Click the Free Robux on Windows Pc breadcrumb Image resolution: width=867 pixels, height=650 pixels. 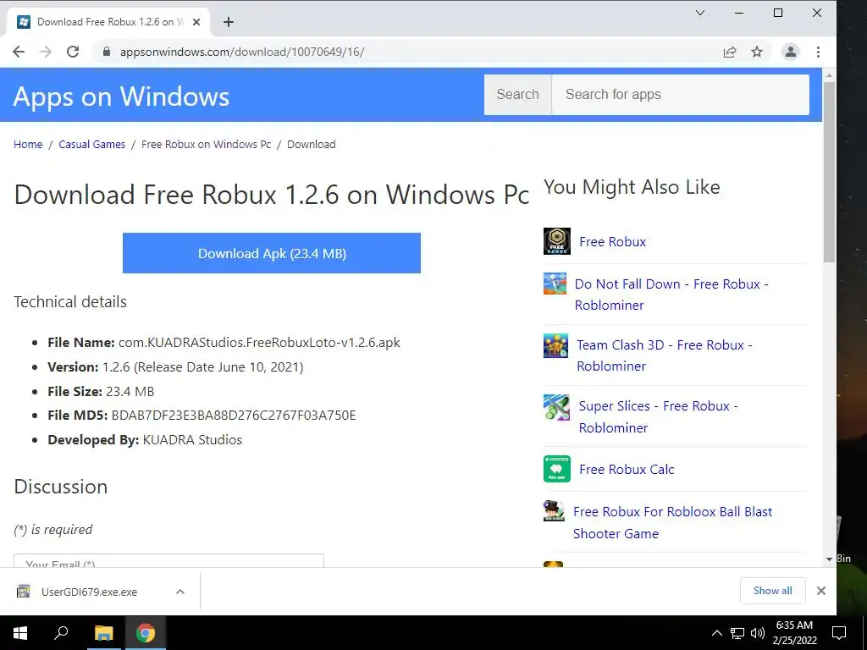(207, 144)
